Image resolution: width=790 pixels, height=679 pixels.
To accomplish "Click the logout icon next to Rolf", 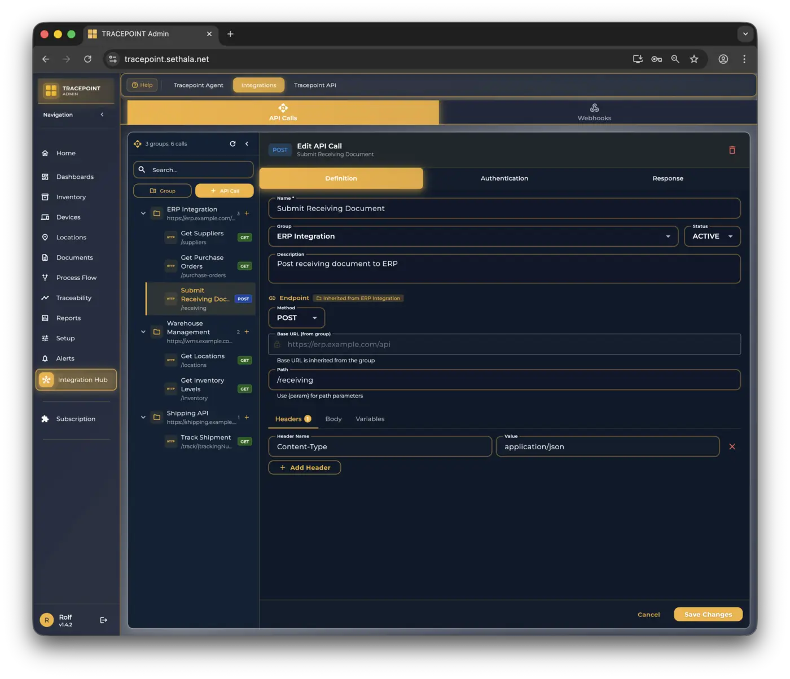I will click(x=104, y=620).
